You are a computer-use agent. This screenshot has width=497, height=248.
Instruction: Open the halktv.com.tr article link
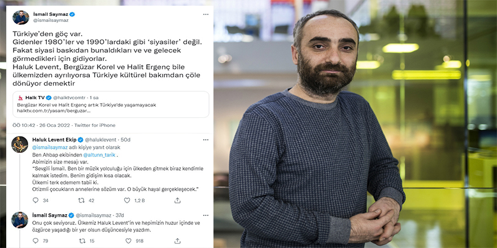54,111
